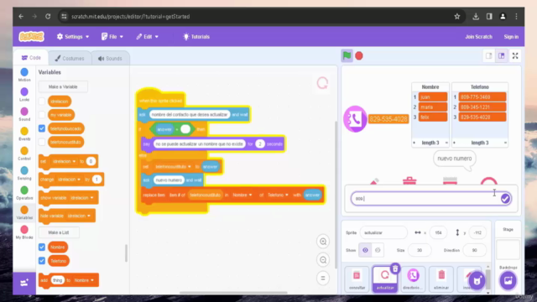Click the phone directory sprite on stage

point(355,119)
